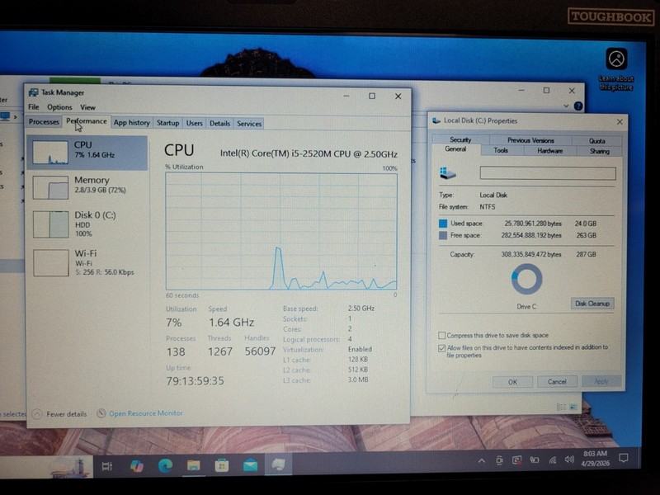The image size is (660, 495).
Task: Click the drive icon in Properties General tab
Action: coord(447,172)
